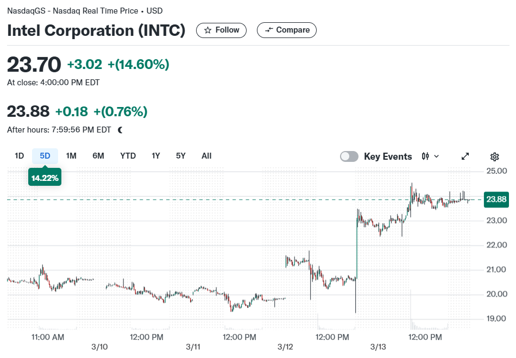Click the 21.00 price axis label
516x358 pixels.
[x=496, y=269]
